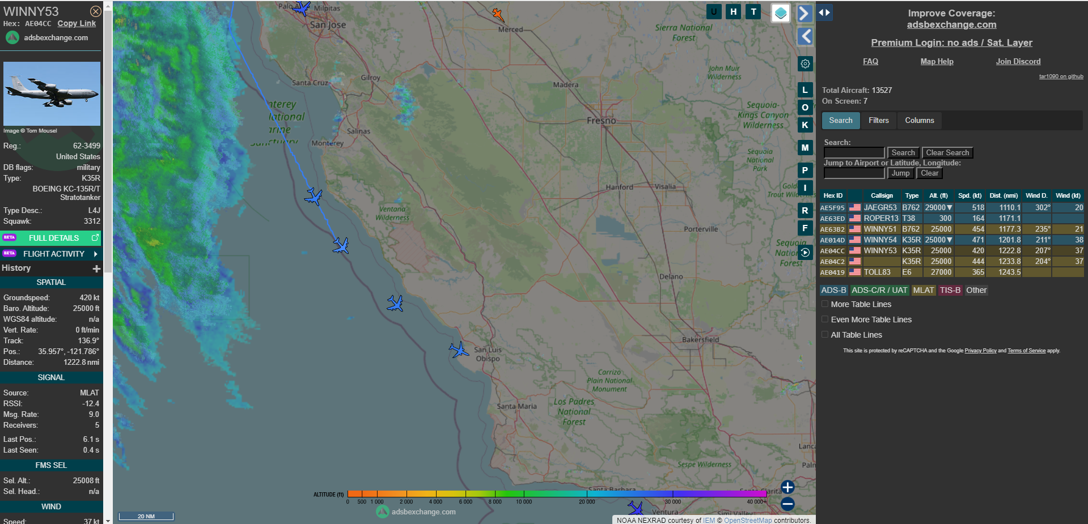Open the Join Discord link
This screenshot has height=524, width=1088.
[1018, 62]
